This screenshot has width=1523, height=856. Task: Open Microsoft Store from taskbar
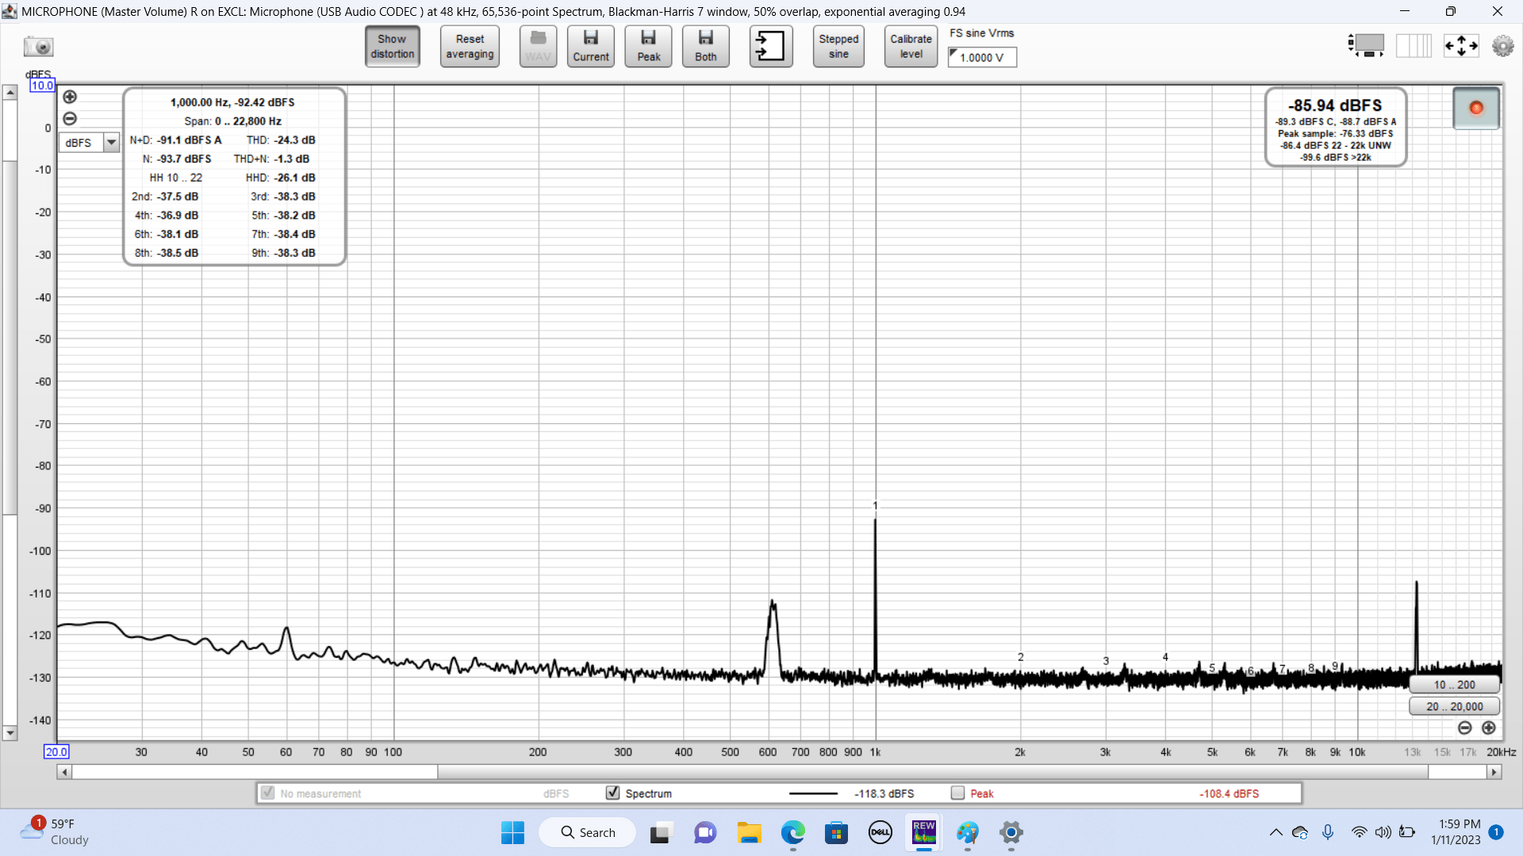pos(836,832)
